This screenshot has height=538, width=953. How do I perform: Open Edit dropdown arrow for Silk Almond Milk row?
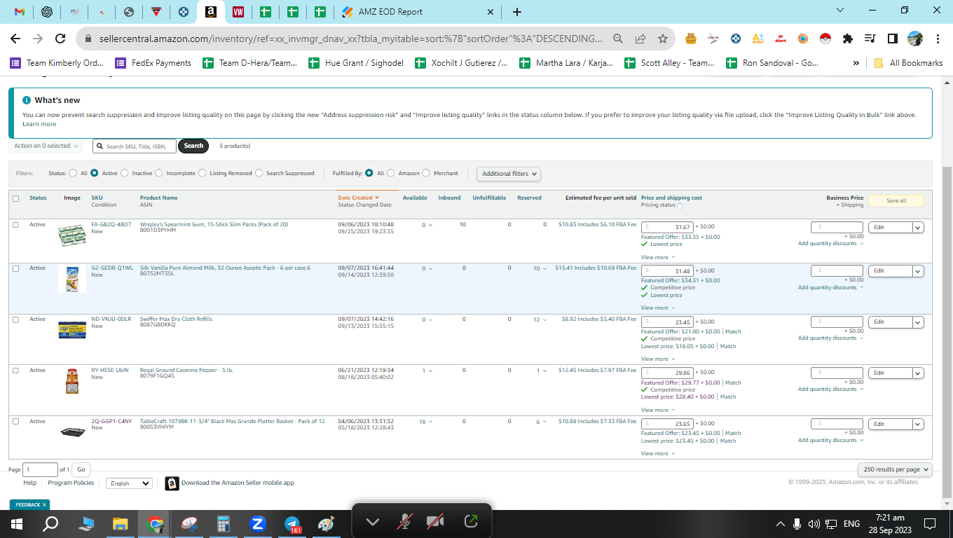coord(918,271)
